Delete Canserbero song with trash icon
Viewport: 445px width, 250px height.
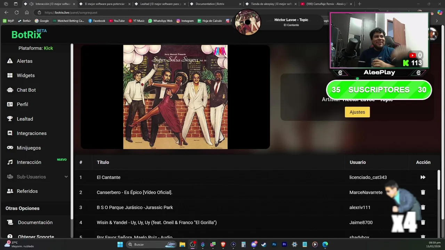click(x=423, y=192)
